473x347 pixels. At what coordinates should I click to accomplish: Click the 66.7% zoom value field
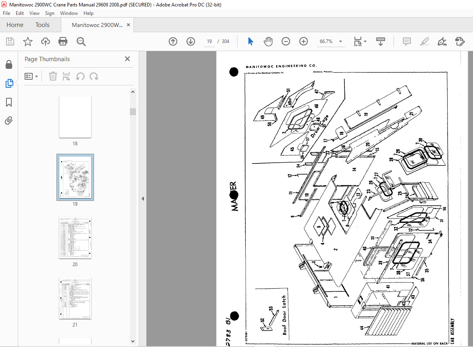326,41
